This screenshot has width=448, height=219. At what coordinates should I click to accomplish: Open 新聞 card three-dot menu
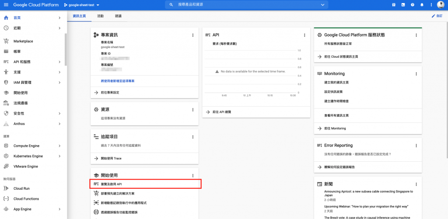coord(416,184)
